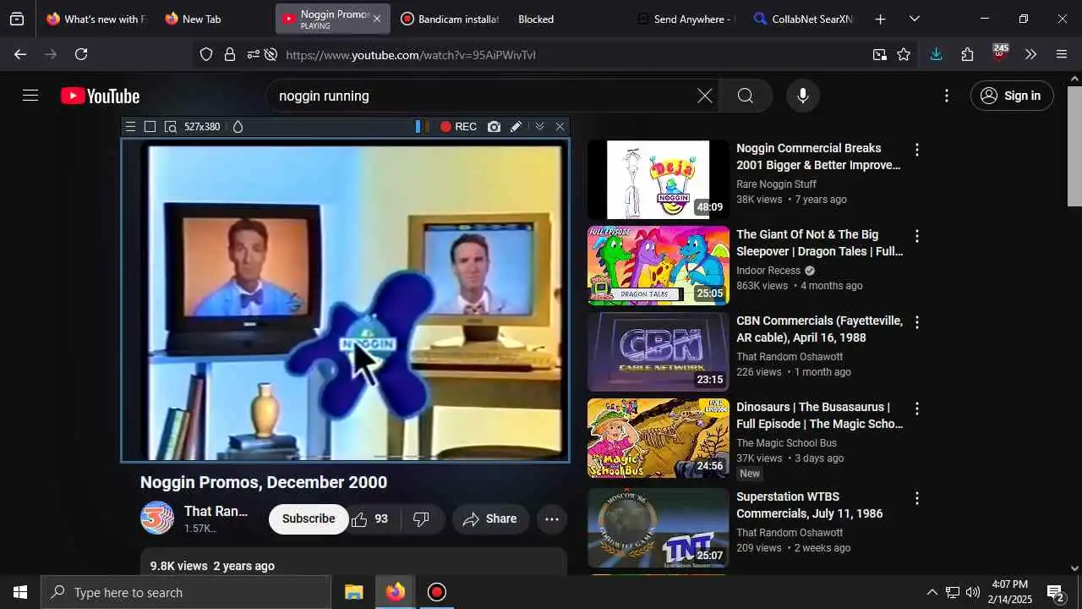Open Noggin Commercial Breaks 2001 thumbnail
This screenshot has height=609, width=1082.
(658, 179)
